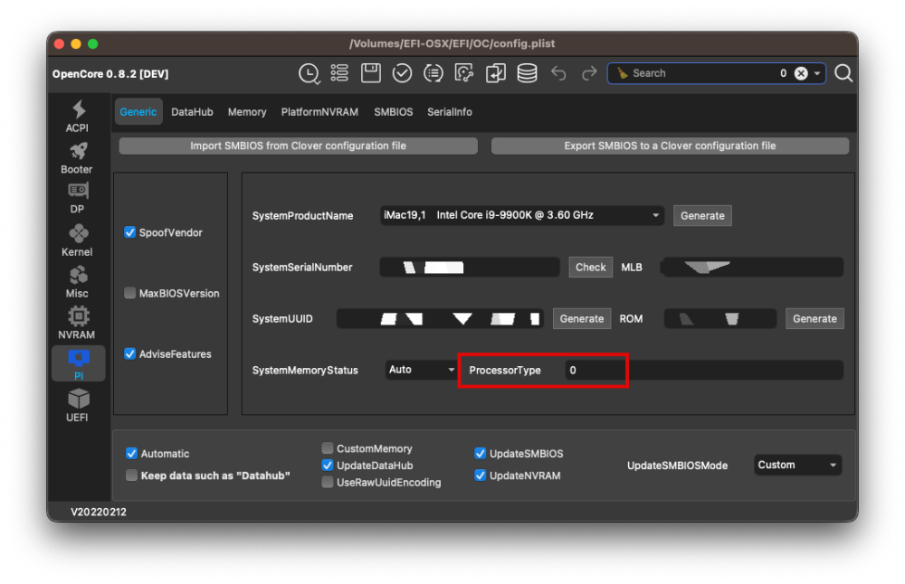Image resolution: width=905 pixels, height=584 pixels.
Task: Select the PI PlatformInfo sidebar icon
Action: click(x=79, y=363)
